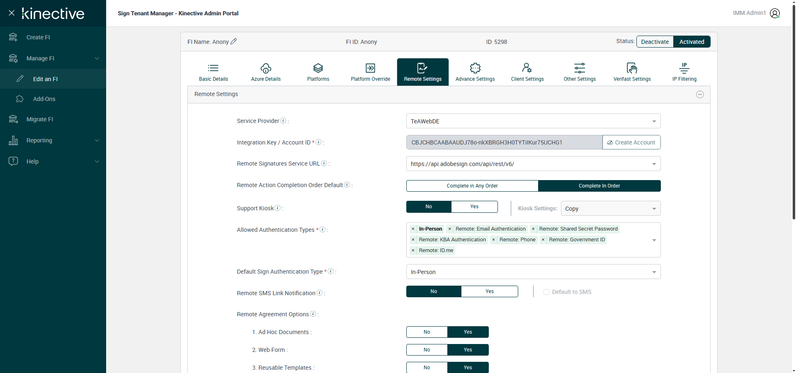Click the Other Settings sliders icon
Image resolution: width=796 pixels, height=373 pixels.
point(580,68)
